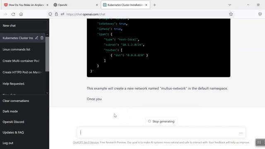Open site permissions icon in address bar
This screenshot has width=265, height=149.
pos(63,14)
